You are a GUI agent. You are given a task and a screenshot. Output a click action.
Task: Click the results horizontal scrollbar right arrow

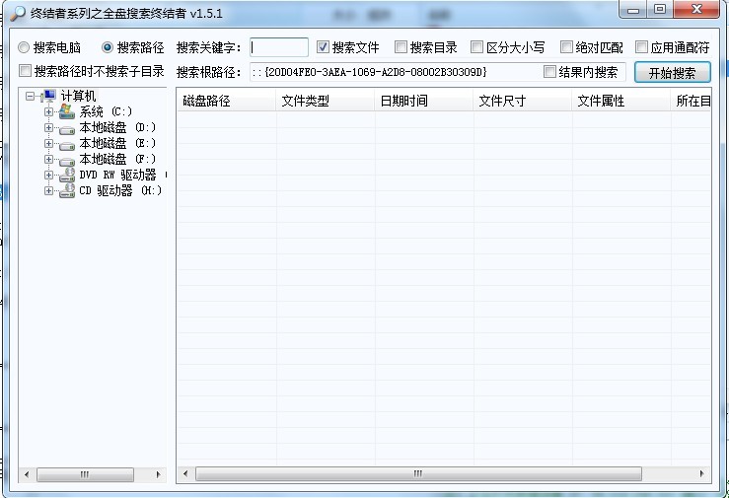click(701, 474)
